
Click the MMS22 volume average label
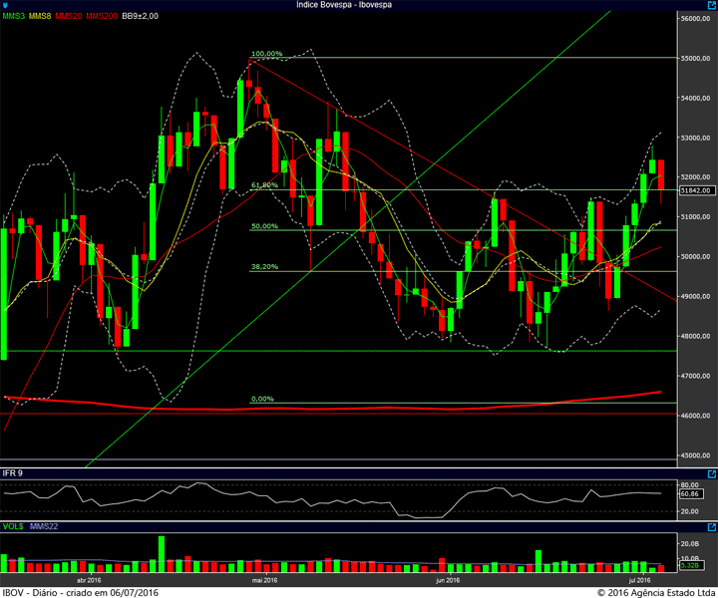(x=44, y=526)
